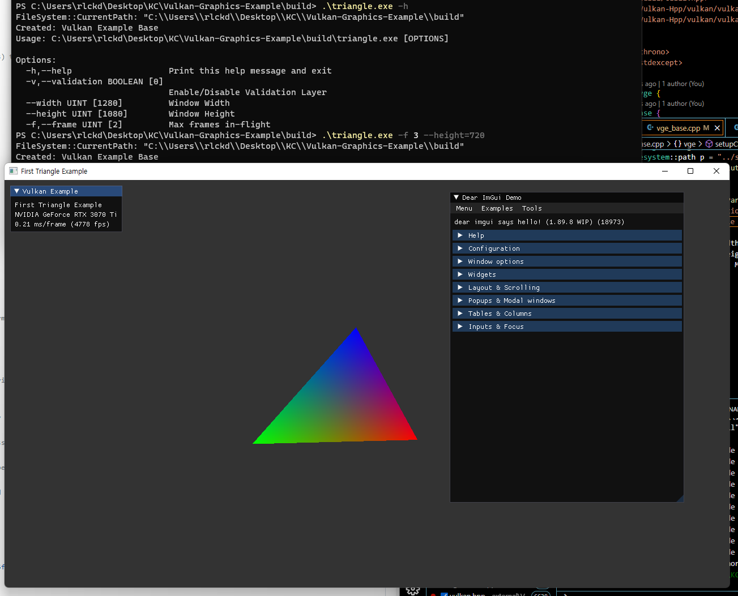
Task: Click the Dear ImGui Demo title bar text
Action: pos(492,198)
